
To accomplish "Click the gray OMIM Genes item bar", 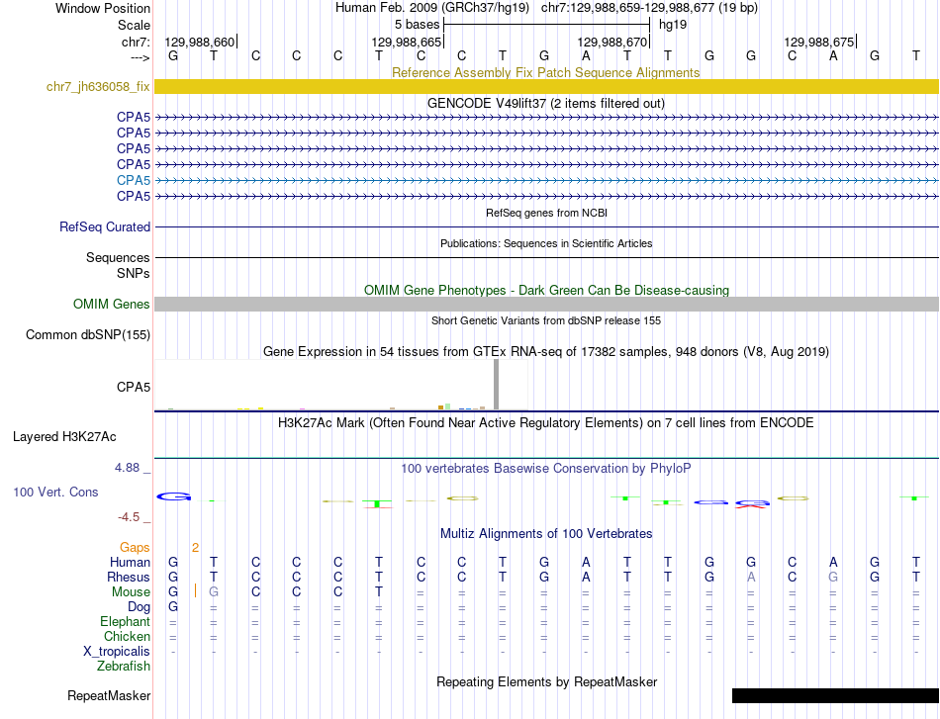I will click(547, 304).
